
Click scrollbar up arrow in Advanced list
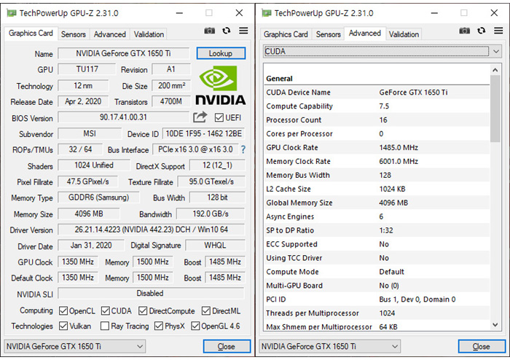[495, 70]
